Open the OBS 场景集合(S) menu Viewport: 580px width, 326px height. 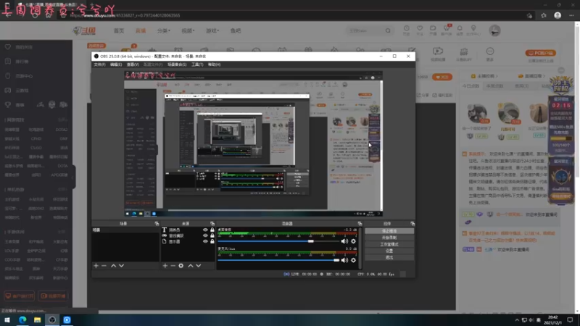177,64
